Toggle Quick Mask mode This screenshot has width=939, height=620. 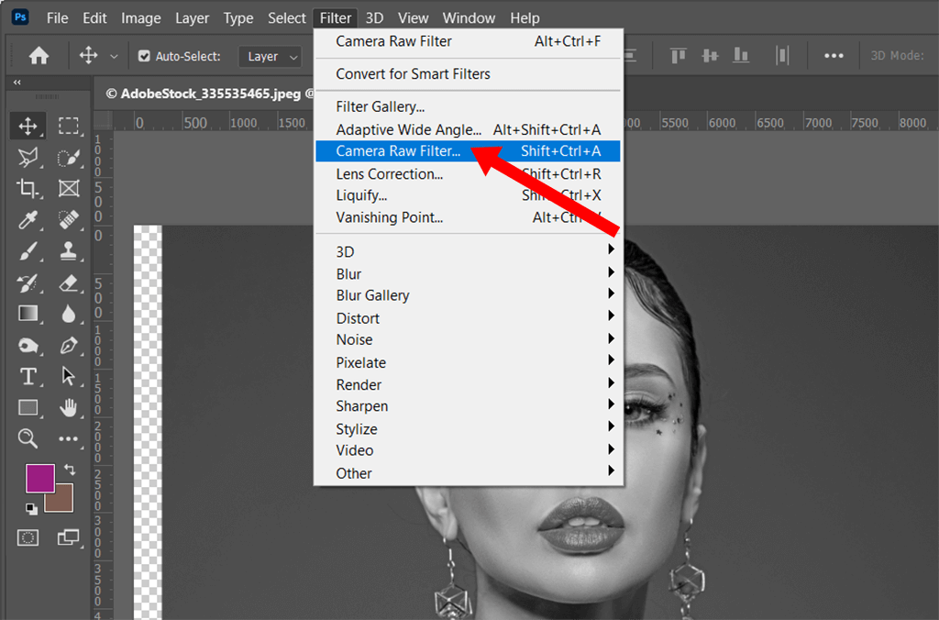28,537
